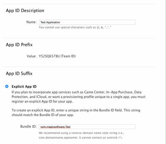Click the paragraph about Game Center services
The height and width of the screenshot is (144, 166).
[78, 97]
